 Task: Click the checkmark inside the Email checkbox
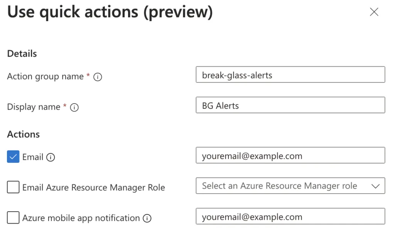pyautogui.click(x=13, y=157)
